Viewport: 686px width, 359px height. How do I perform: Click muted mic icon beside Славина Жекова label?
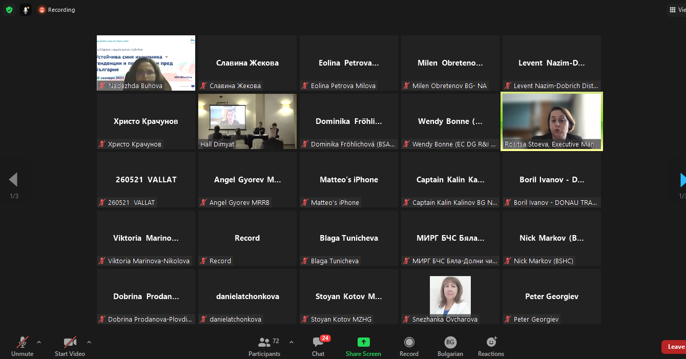tap(203, 86)
